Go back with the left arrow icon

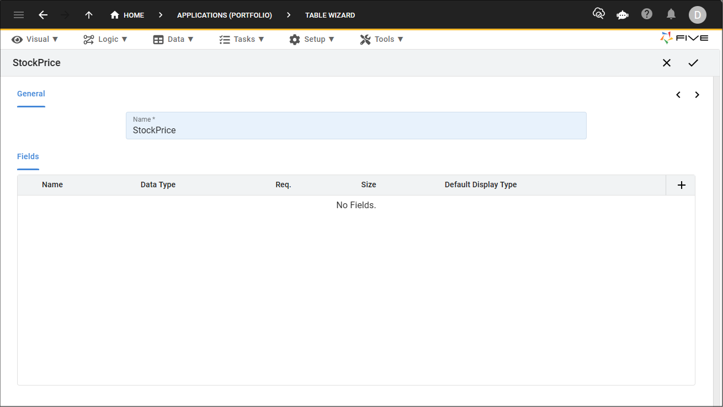click(43, 15)
